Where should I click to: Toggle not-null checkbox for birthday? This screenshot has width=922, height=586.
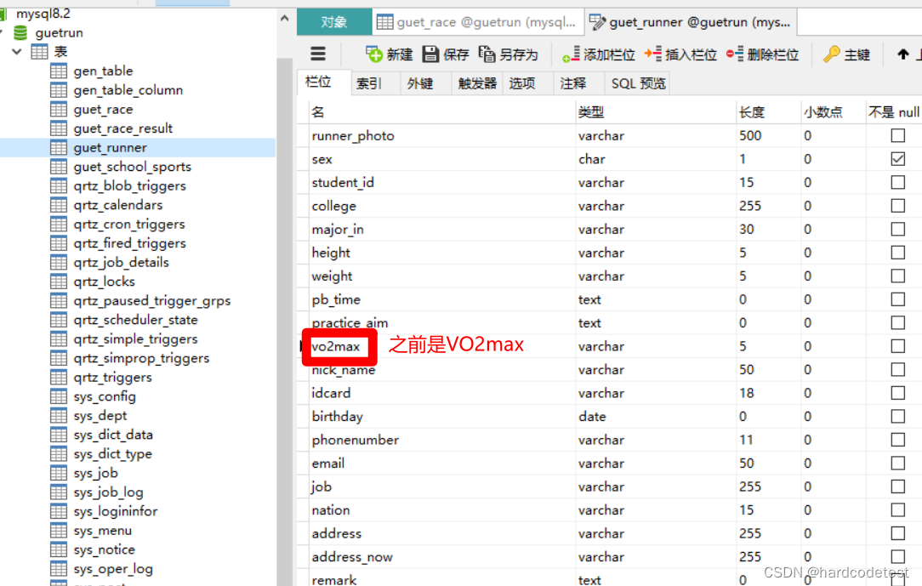(897, 417)
